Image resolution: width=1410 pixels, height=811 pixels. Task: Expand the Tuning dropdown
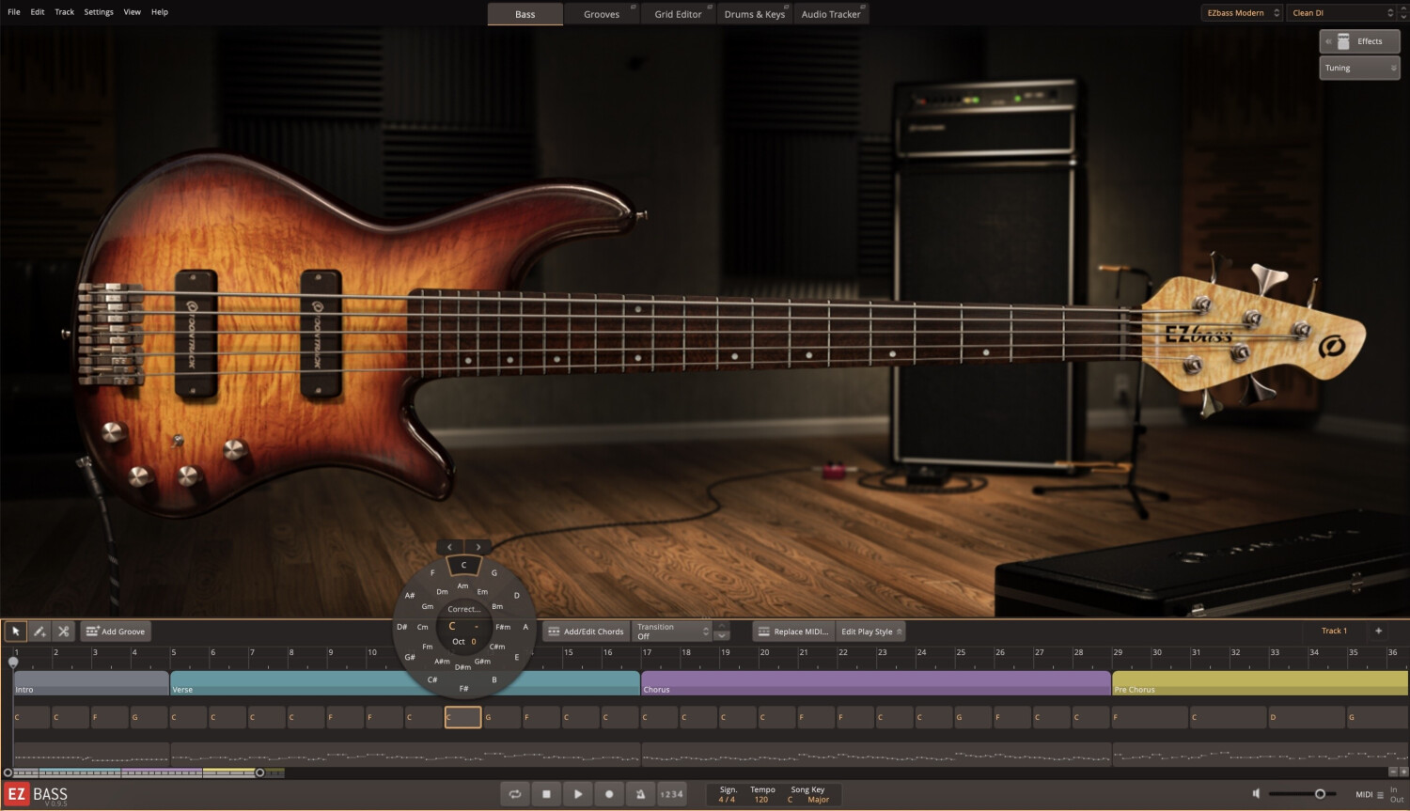[1359, 68]
